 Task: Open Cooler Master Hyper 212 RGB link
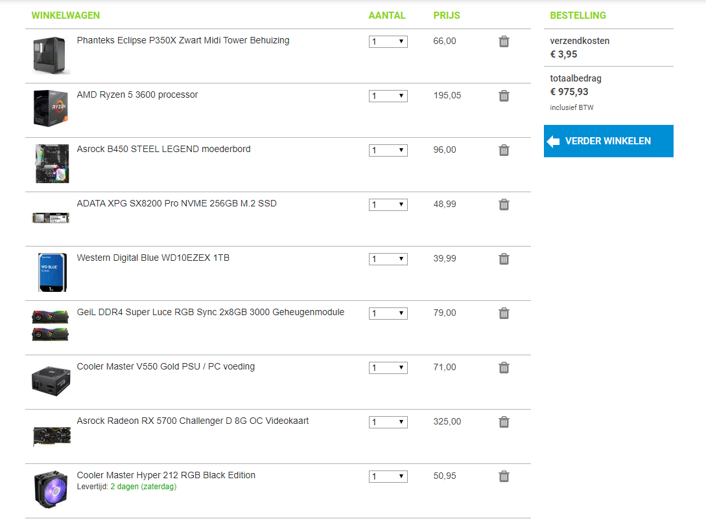[166, 476]
